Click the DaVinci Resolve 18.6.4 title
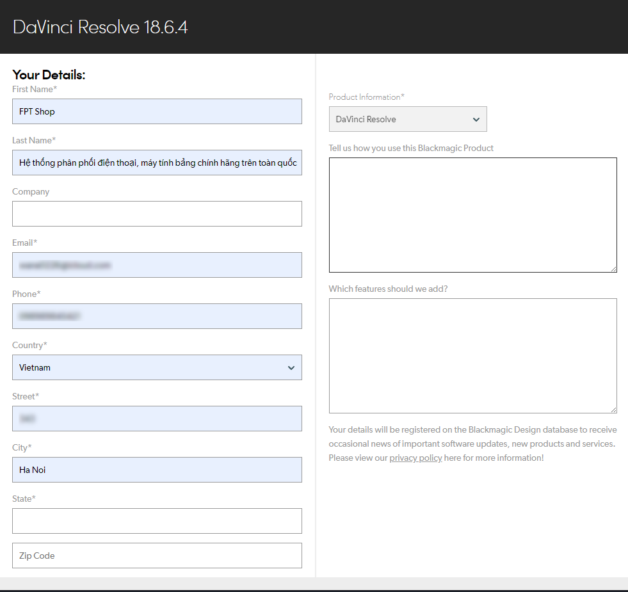The height and width of the screenshot is (592, 628). pos(100,28)
